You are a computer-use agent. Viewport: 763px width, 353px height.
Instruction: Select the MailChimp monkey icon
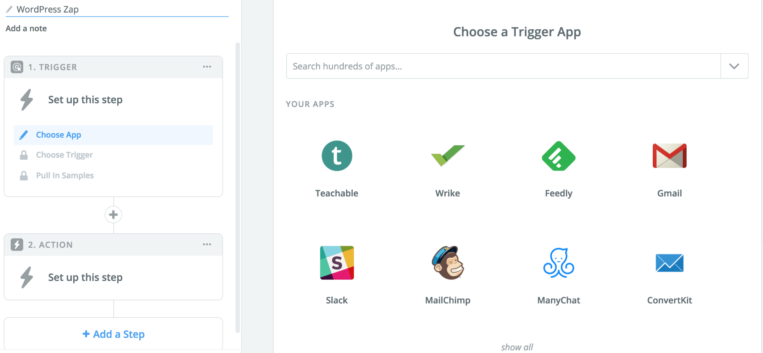point(448,263)
